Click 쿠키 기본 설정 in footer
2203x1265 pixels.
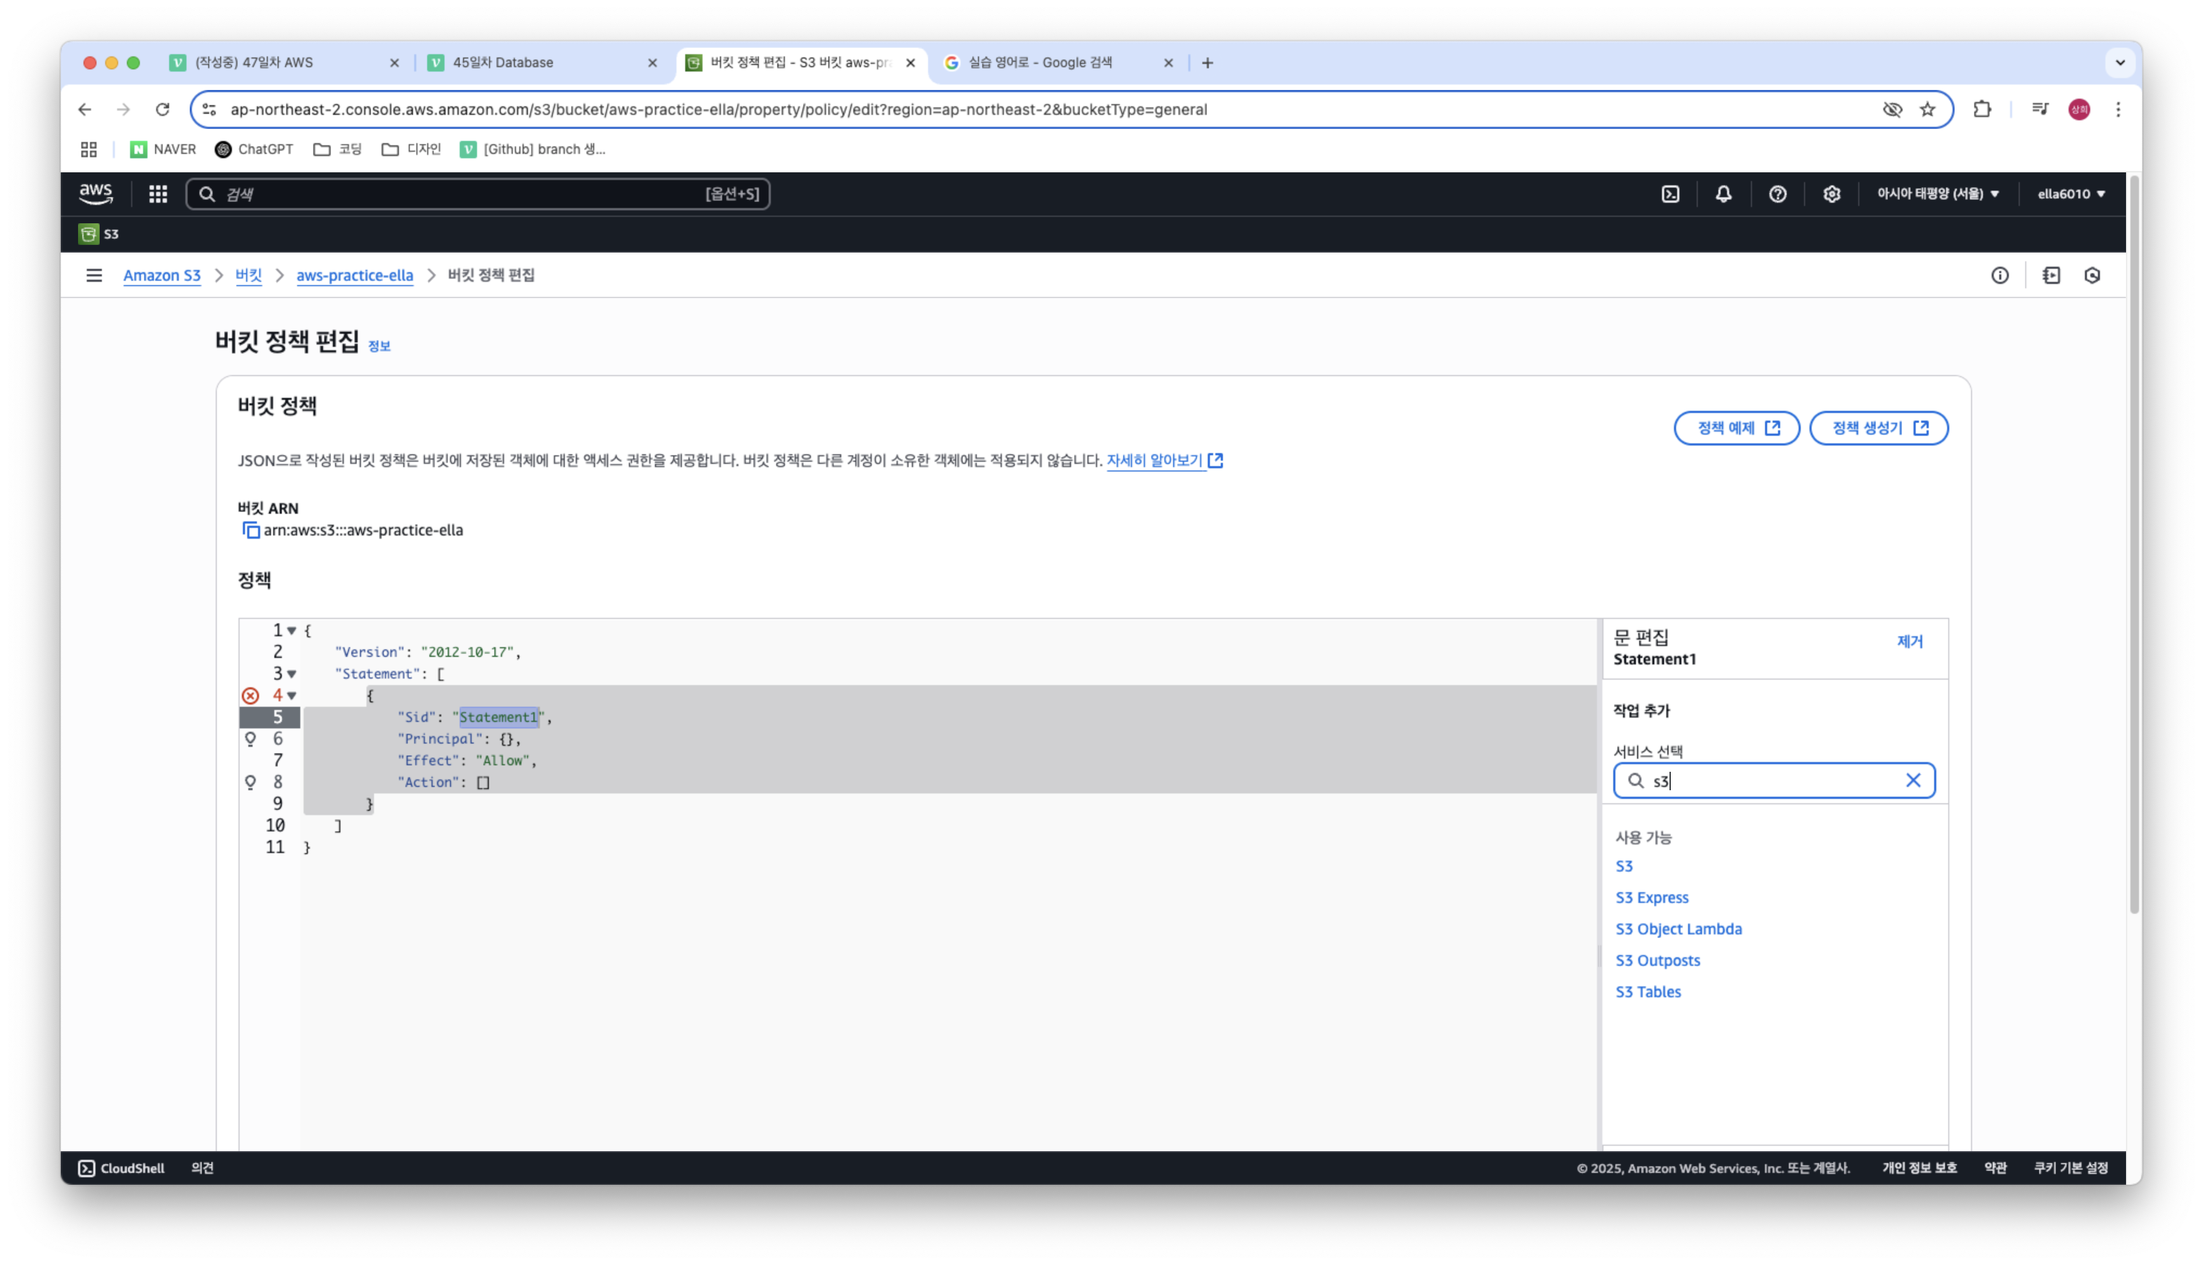click(2071, 1169)
